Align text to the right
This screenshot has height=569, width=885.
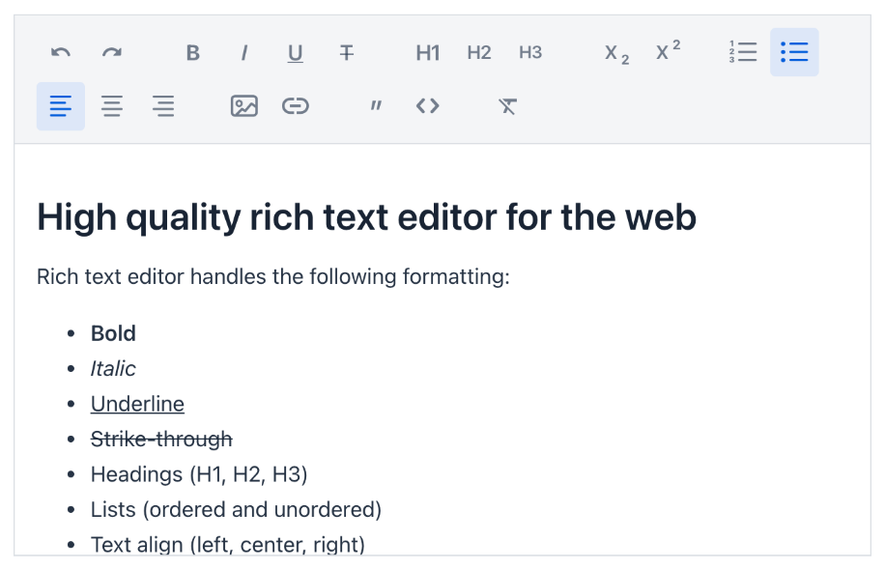[x=163, y=106]
